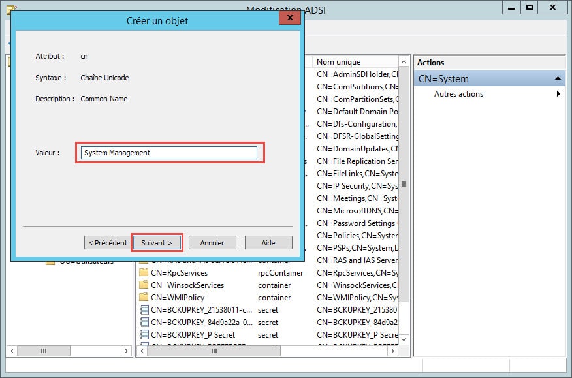This screenshot has width=572, height=378.
Task: Expand Autres actions submenu arrow
Action: pos(558,94)
